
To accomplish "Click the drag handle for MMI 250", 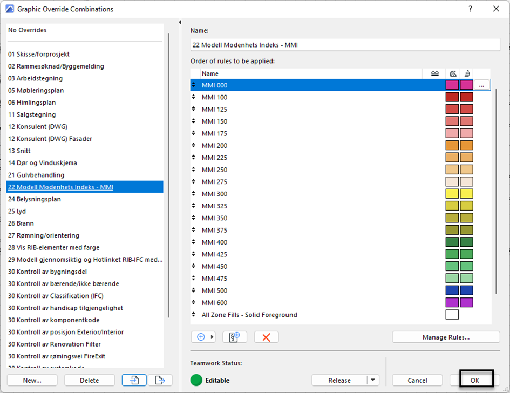I will [x=194, y=170].
